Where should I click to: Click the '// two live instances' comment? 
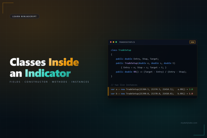pos(124,85)
